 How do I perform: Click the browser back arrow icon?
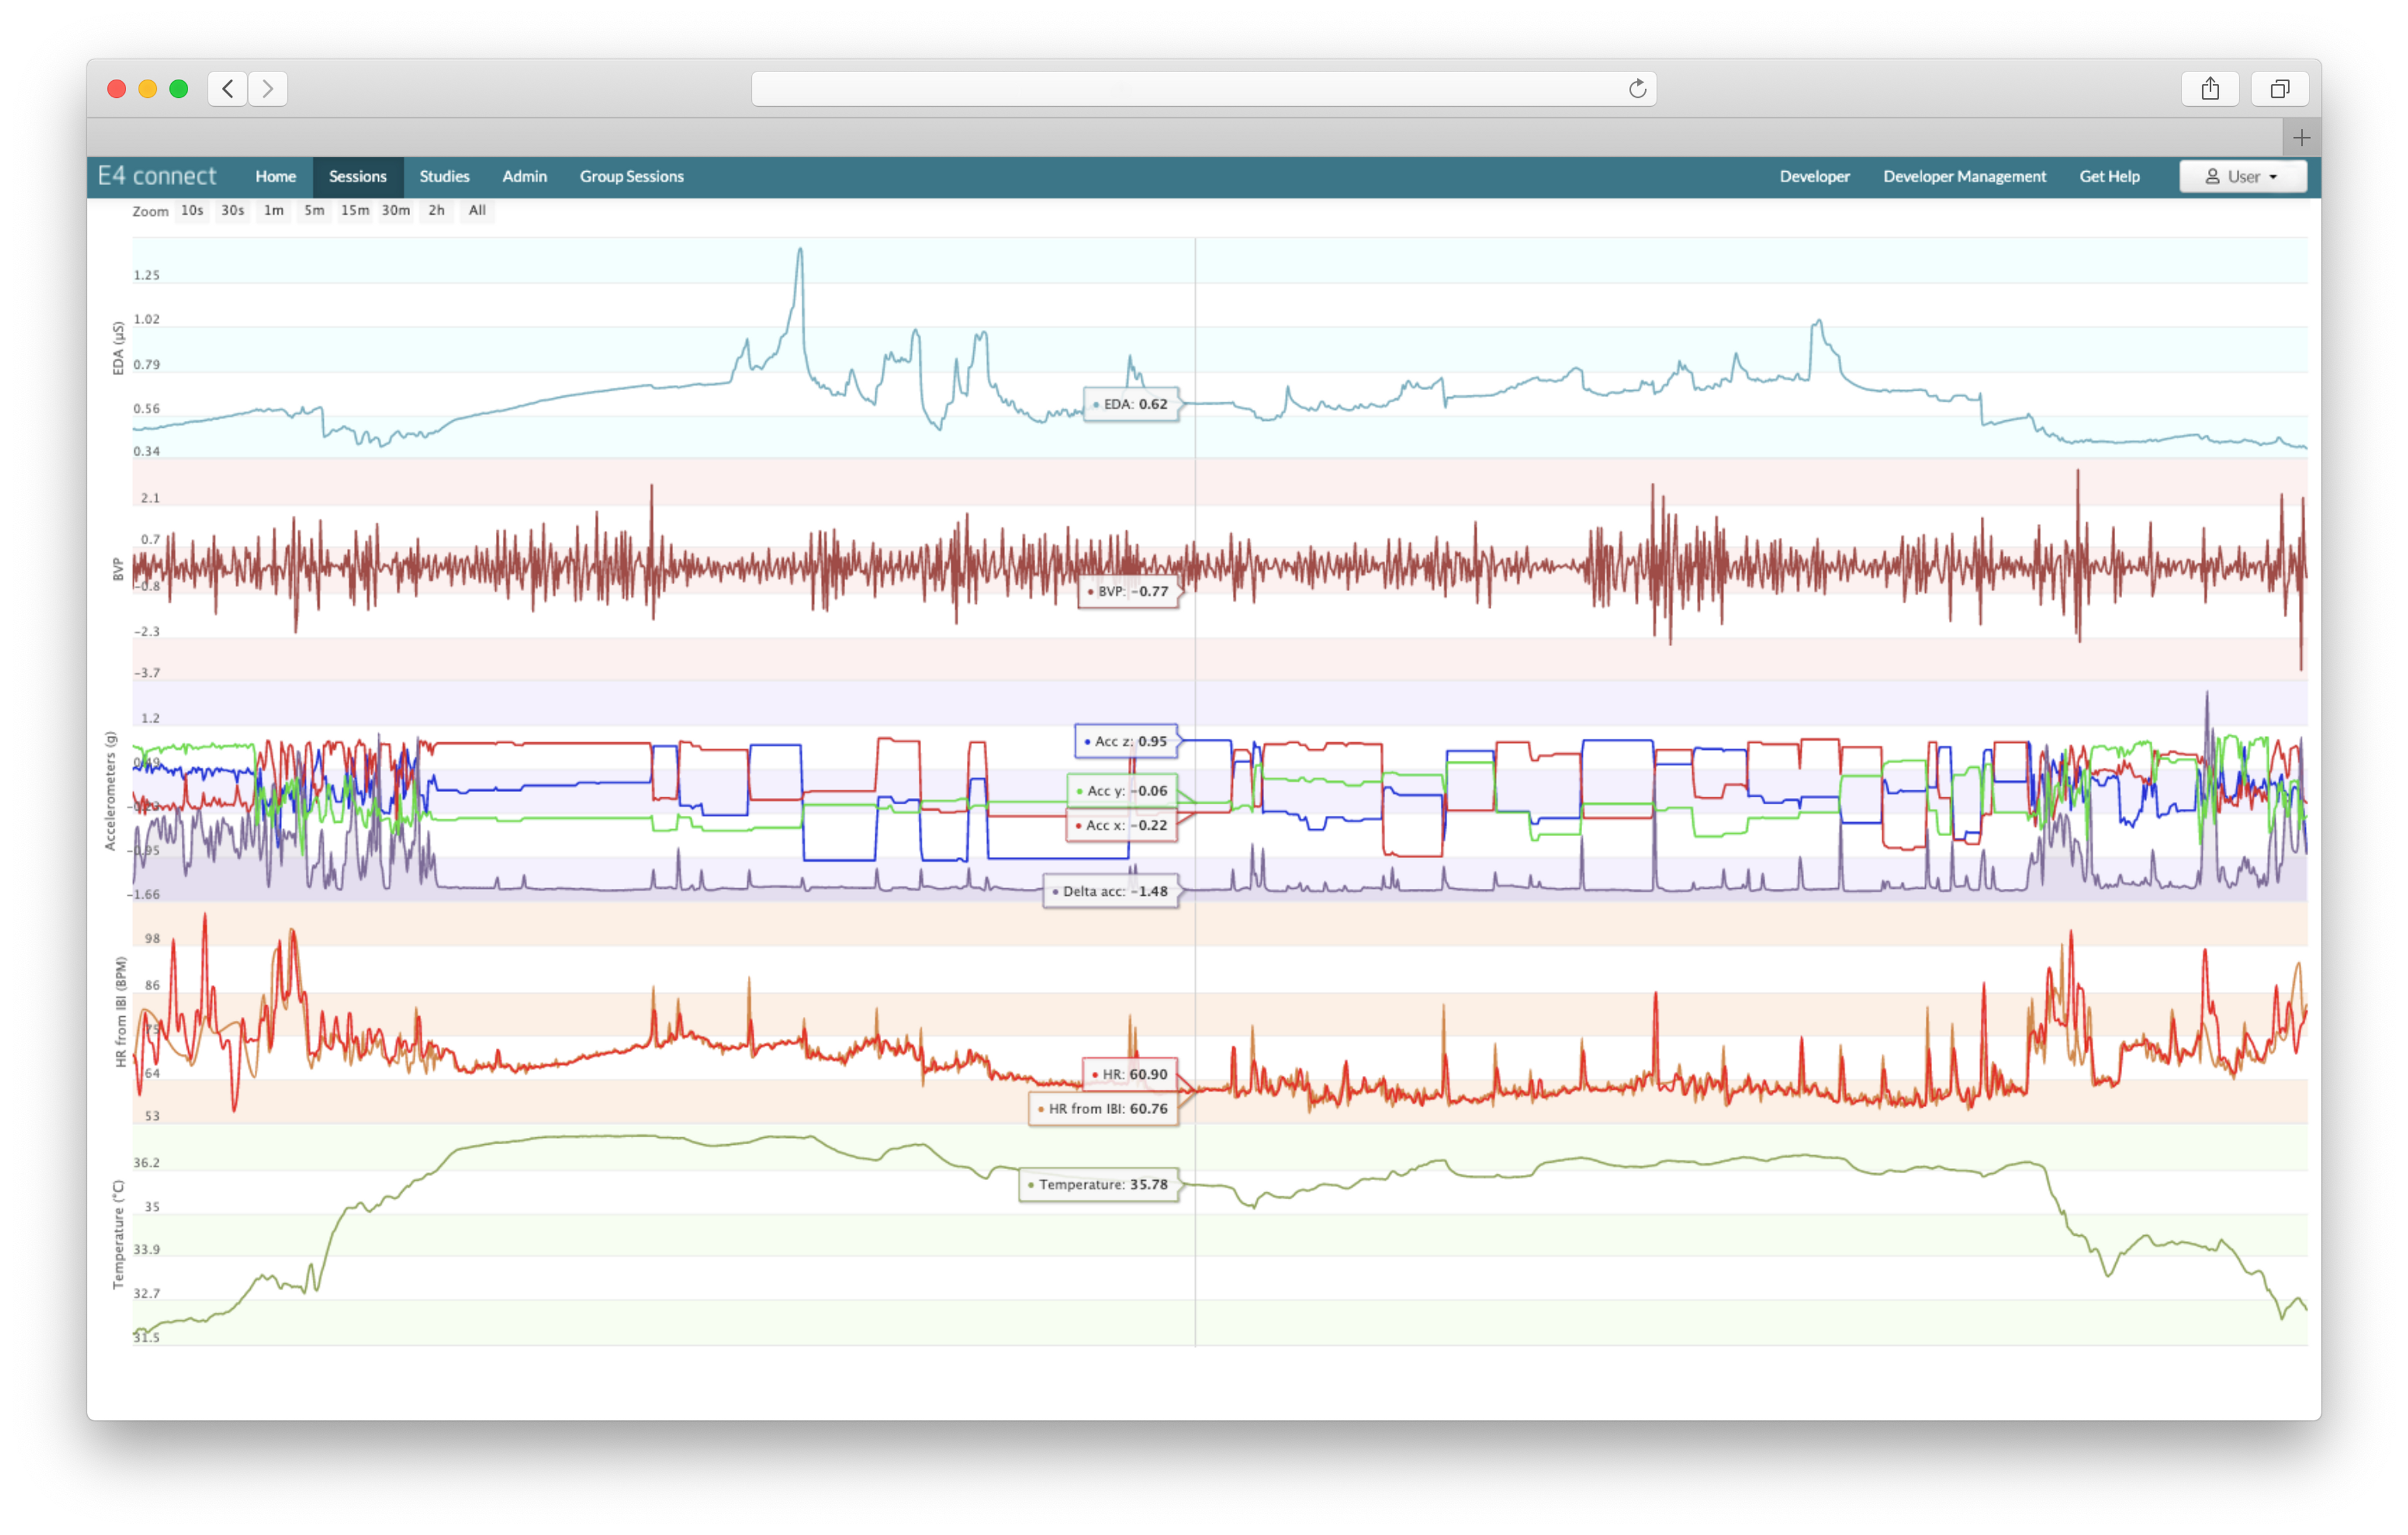tap(228, 89)
